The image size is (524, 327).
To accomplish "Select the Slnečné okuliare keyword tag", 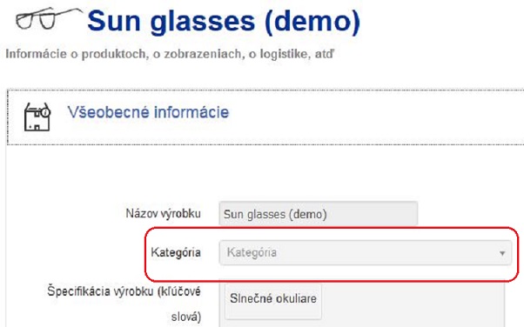I will point(273,299).
